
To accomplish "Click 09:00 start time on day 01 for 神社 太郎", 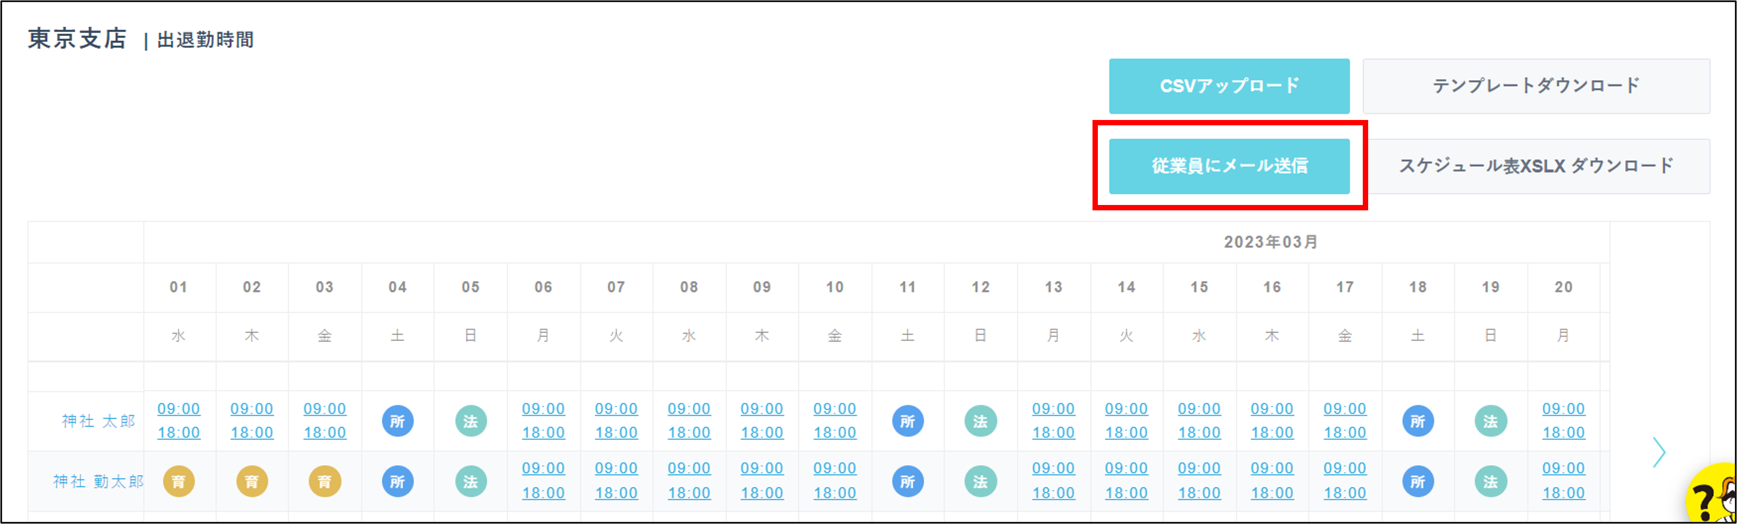I will (179, 409).
